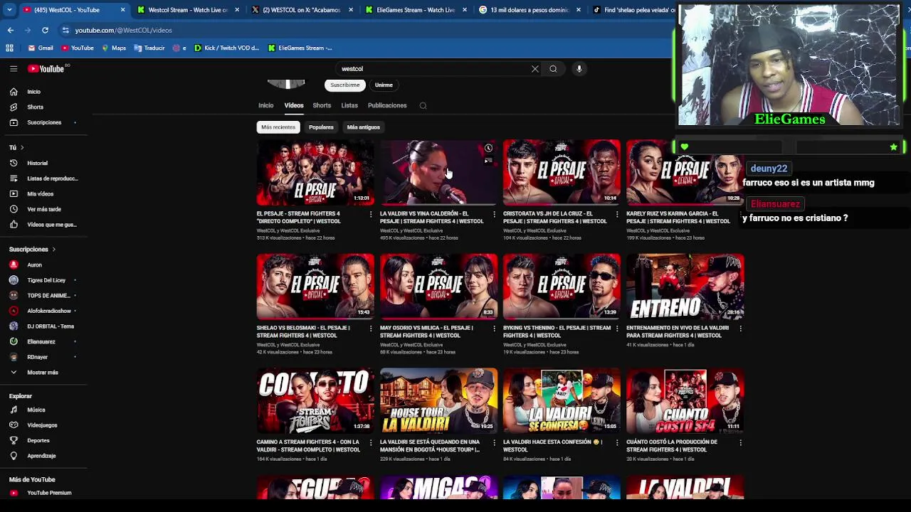911x512 pixels.
Task: Open Gmail bookmark
Action: click(41, 48)
